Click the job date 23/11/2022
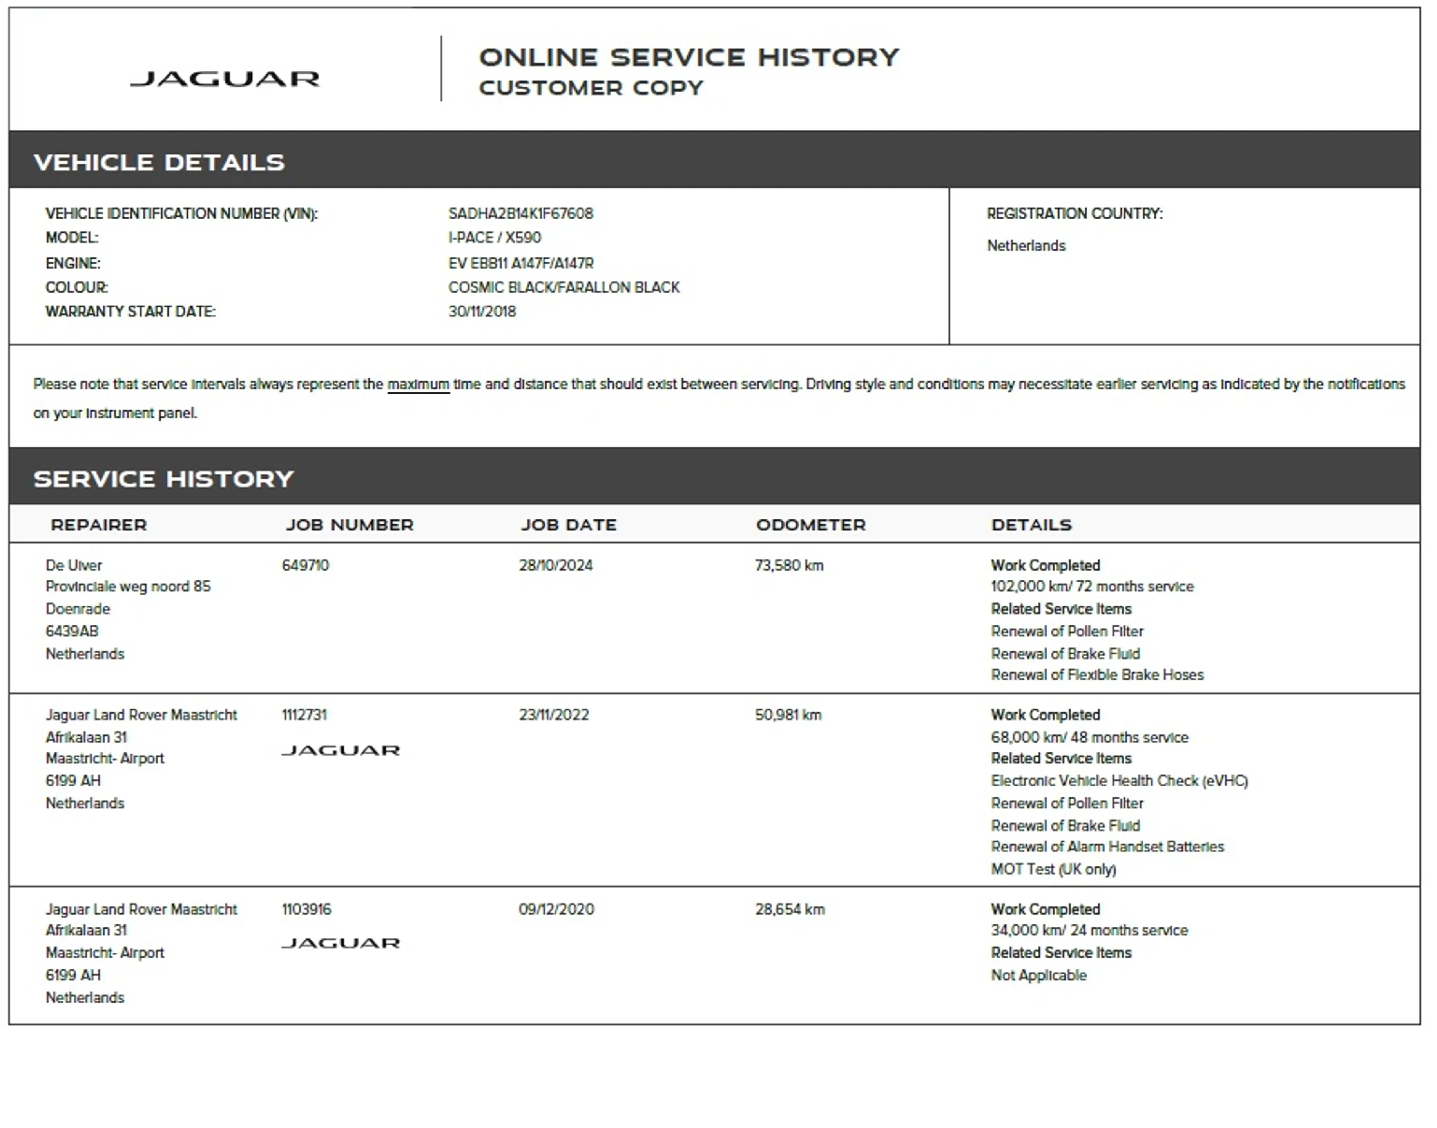This screenshot has width=1437, height=1128. click(x=554, y=714)
